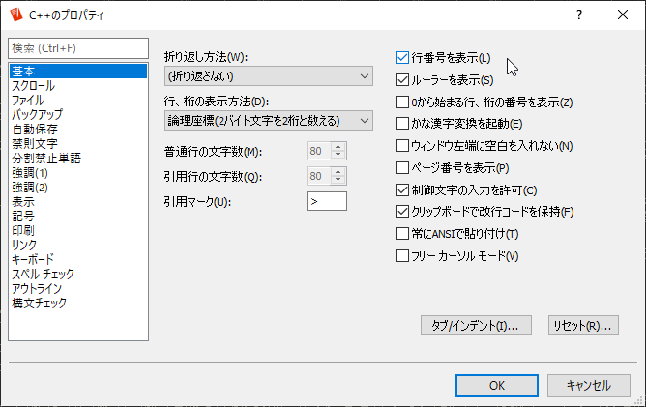The height and width of the screenshot is (407, 646).
Task: Decrease 引用行の文字数(Q) with down arrow
Action: tap(338, 180)
